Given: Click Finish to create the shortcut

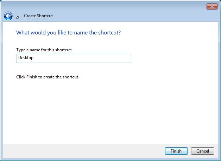Looking at the screenshot, I should click(176, 151).
